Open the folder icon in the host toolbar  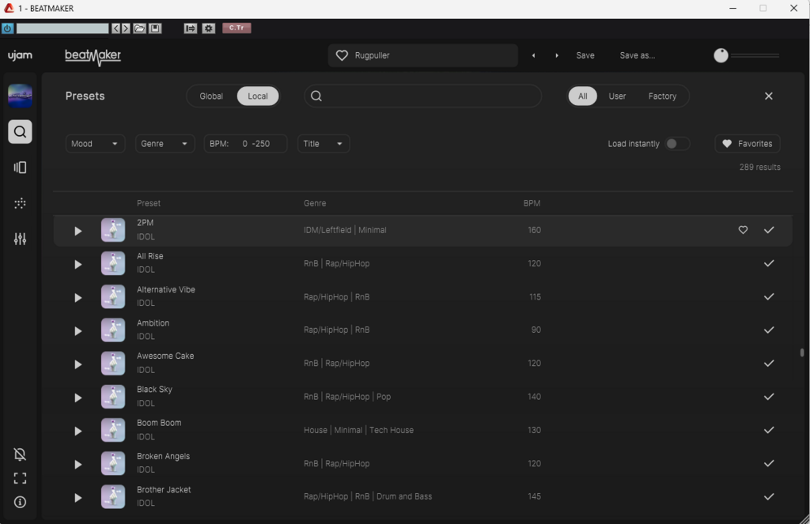tap(139, 28)
